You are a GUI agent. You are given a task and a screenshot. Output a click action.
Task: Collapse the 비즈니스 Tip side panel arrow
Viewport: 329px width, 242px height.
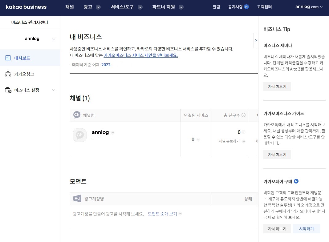pos(256,41)
